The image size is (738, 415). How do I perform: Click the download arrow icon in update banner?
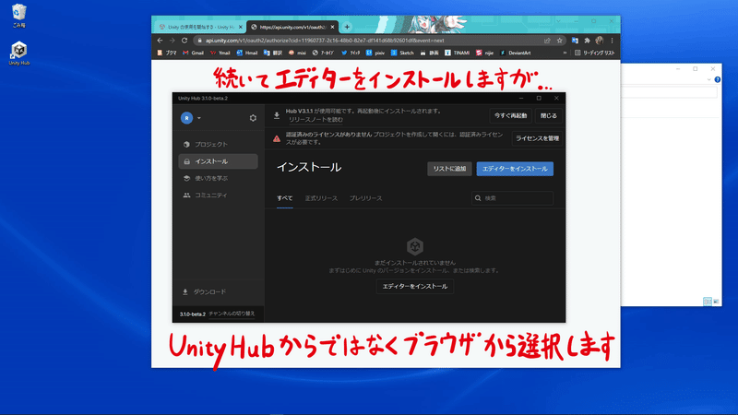tap(277, 114)
